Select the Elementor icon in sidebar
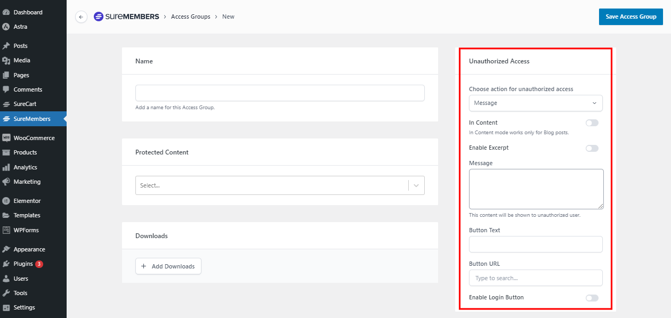This screenshot has height=318, width=671. [6, 201]
